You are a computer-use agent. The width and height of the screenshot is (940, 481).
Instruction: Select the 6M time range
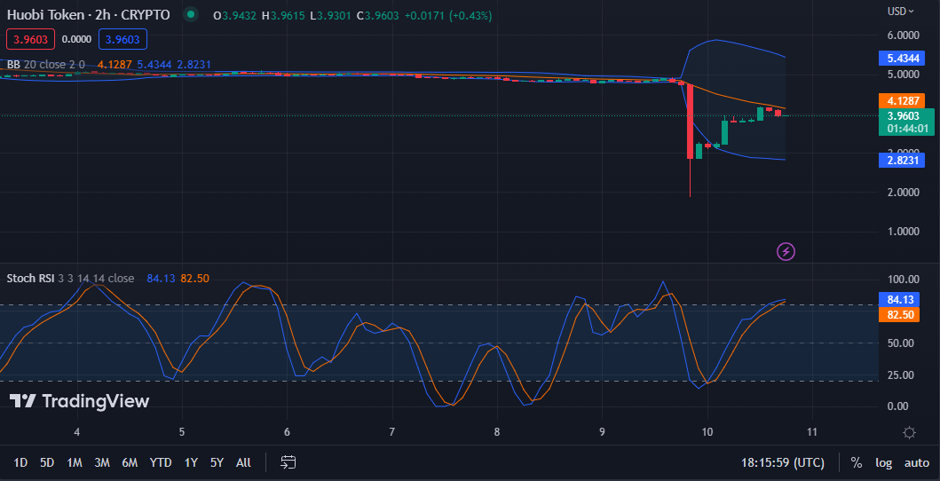[130, 462]
